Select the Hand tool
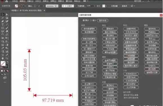The height and width of the screenshot is (106, 163). (3, 58)
